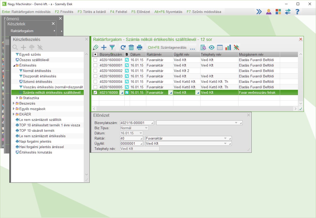Open the user profile icon in top bar

pos(269,12)
